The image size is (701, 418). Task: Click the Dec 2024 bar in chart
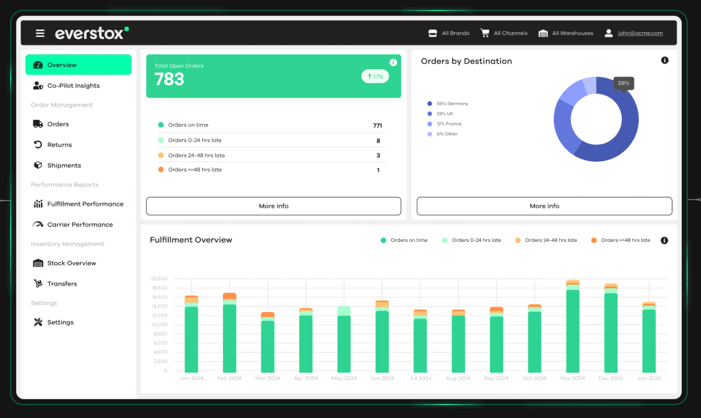click(x=611, y=328)
